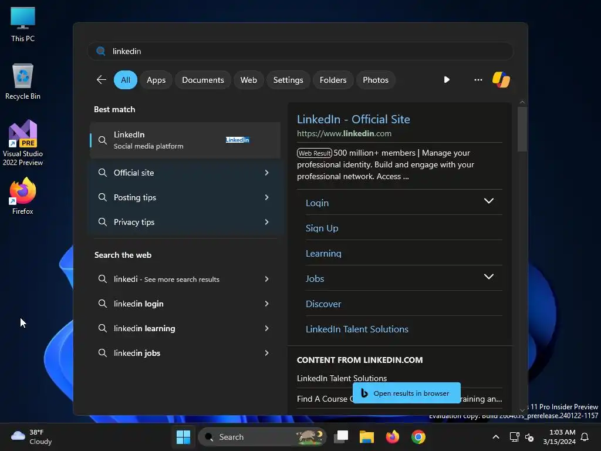Expand the linkedin jobs suggestion arrow
The height and width of the screenshot is (451, 601).
[x=267, y=353]
